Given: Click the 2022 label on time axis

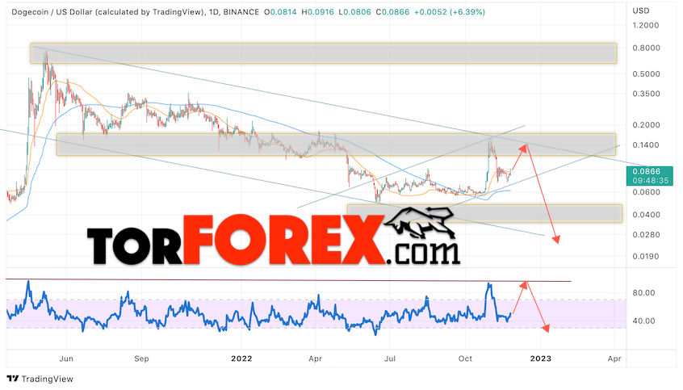Looking at the screenshot, I should tap(241, 359).
